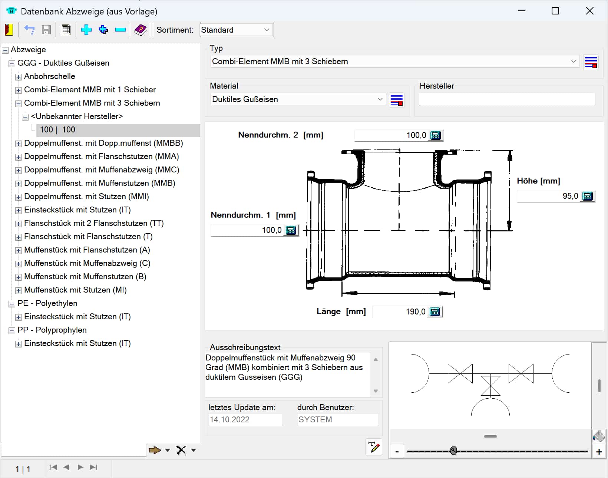The image size is (608, 478).
Task: Collapse the PE - Polyethylen branch
Action: [11, 304]
